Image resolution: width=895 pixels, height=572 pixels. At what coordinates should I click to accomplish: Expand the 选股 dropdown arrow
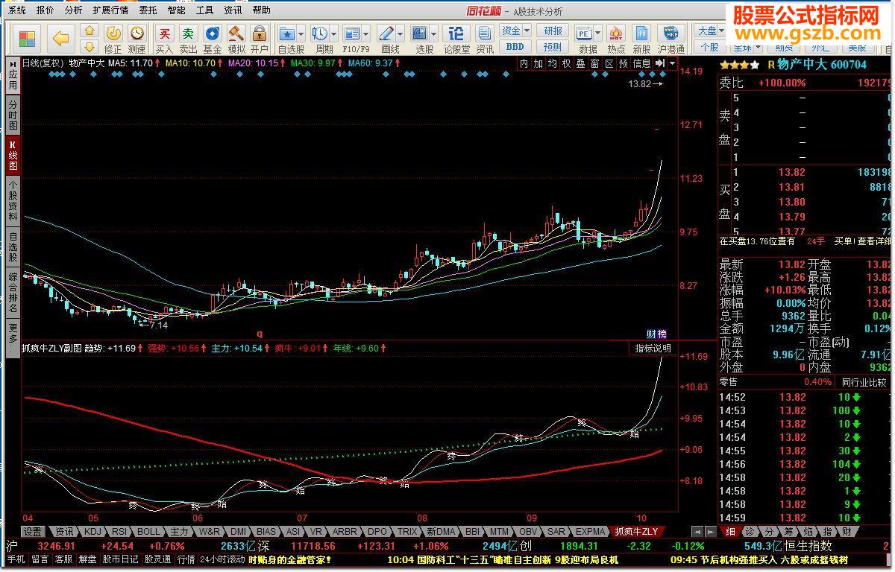click(433, 34)
